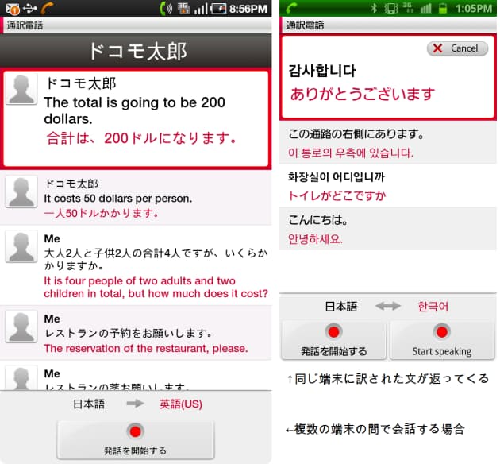Tap the ドコモ太郎 title header
500x464 pixels.
point(136,52)
